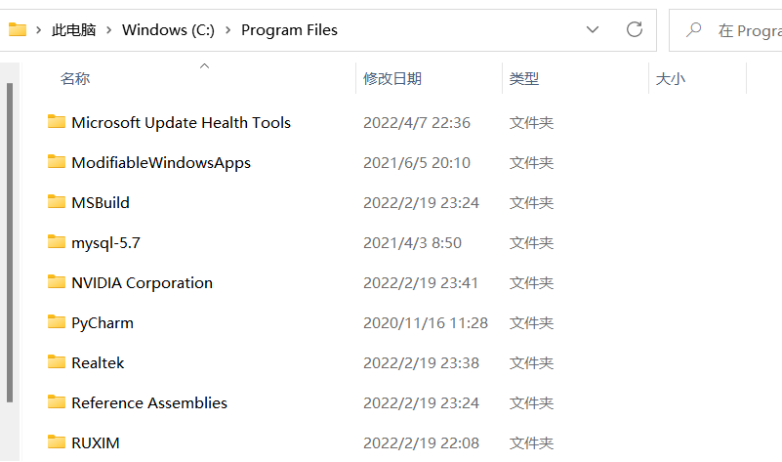
Task: Select Microsoft Update Health Tools folder icon
Action: [x=57, y=122]
